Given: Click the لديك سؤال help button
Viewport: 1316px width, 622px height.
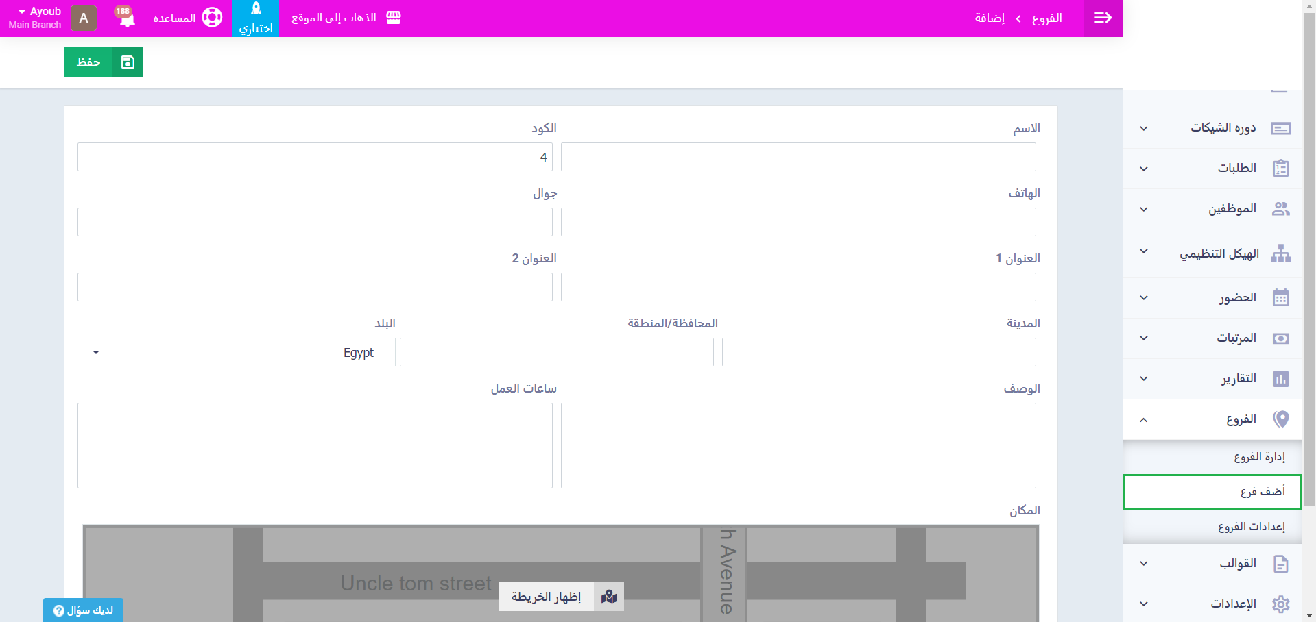Looking at the screenshot, I should 83,610.
